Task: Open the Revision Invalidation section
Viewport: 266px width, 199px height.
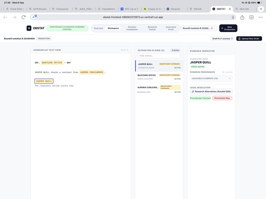Action: pyautogui.click(x=132, y=28)
